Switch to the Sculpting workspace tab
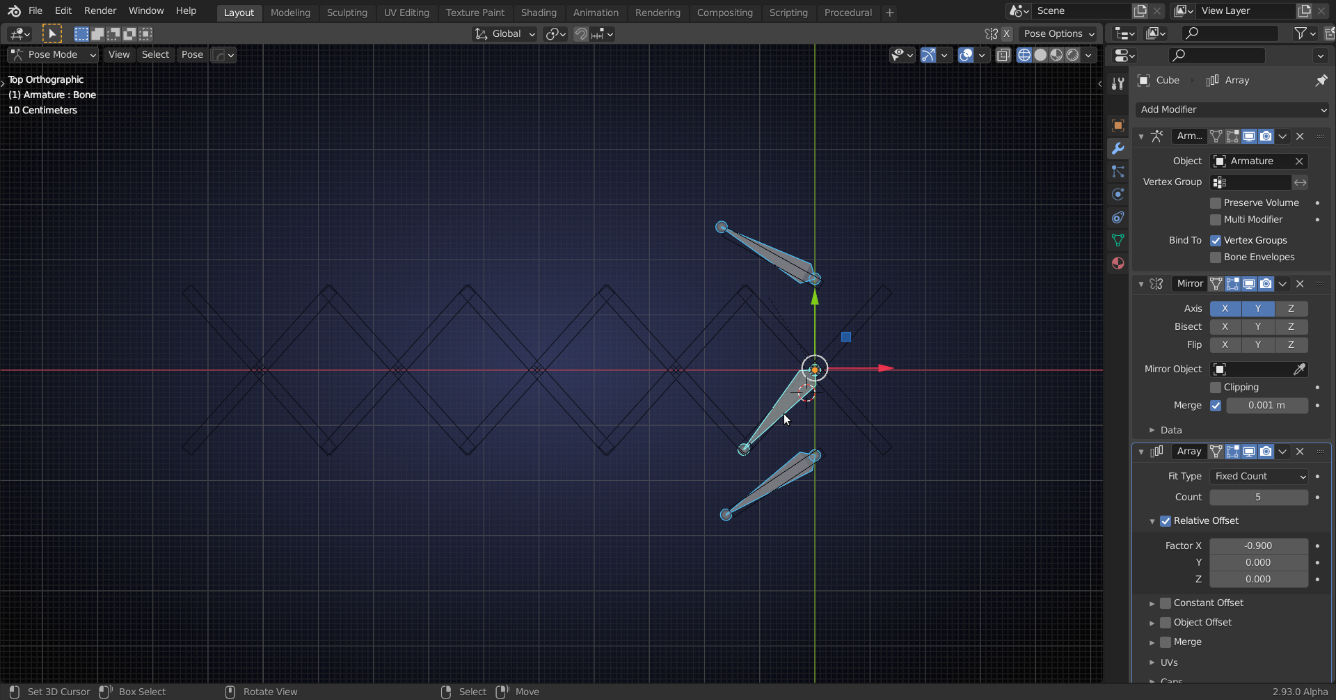This screenshot has height=700, width=1336. pos(347,13)
